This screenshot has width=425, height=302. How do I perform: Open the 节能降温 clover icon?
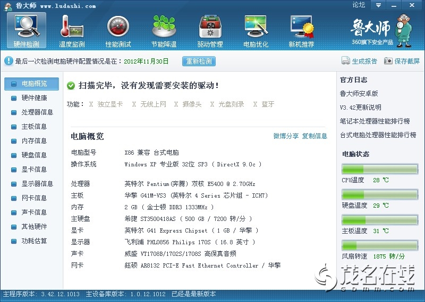pos(164,30)
